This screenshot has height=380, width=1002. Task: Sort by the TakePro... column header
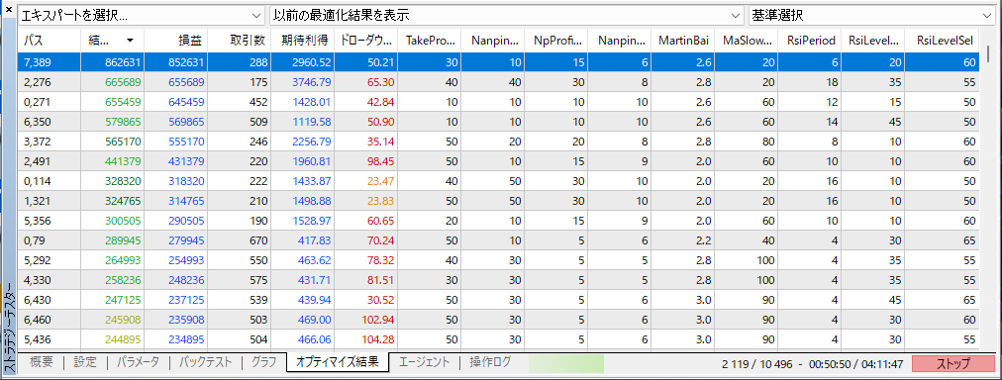click(x=429, y=41)
